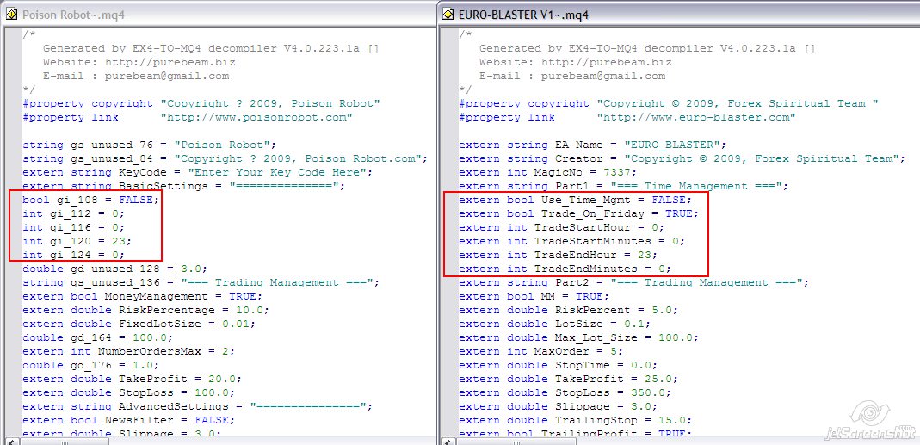
Task: Click the http://www.euro-blaster.com link string
Action: pyautogui.click(x=696, y=117)
